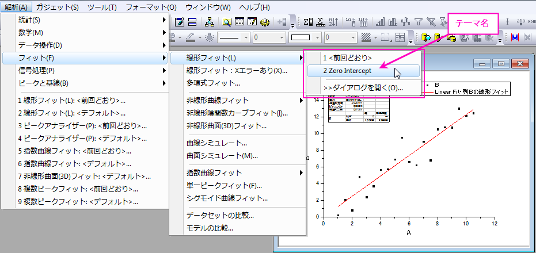
Task: Click the magnifier results log icon
Action: [227, 22]
